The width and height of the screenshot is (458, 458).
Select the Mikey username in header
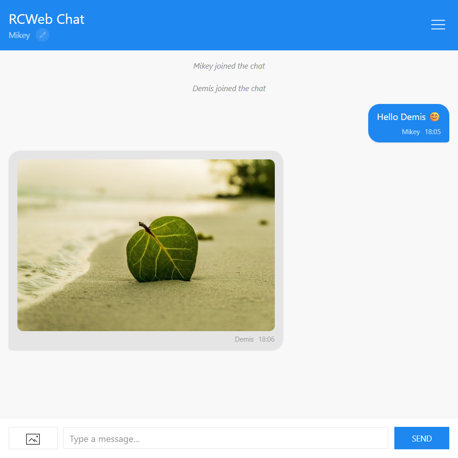pyautogui.click(x=19, y=35)
